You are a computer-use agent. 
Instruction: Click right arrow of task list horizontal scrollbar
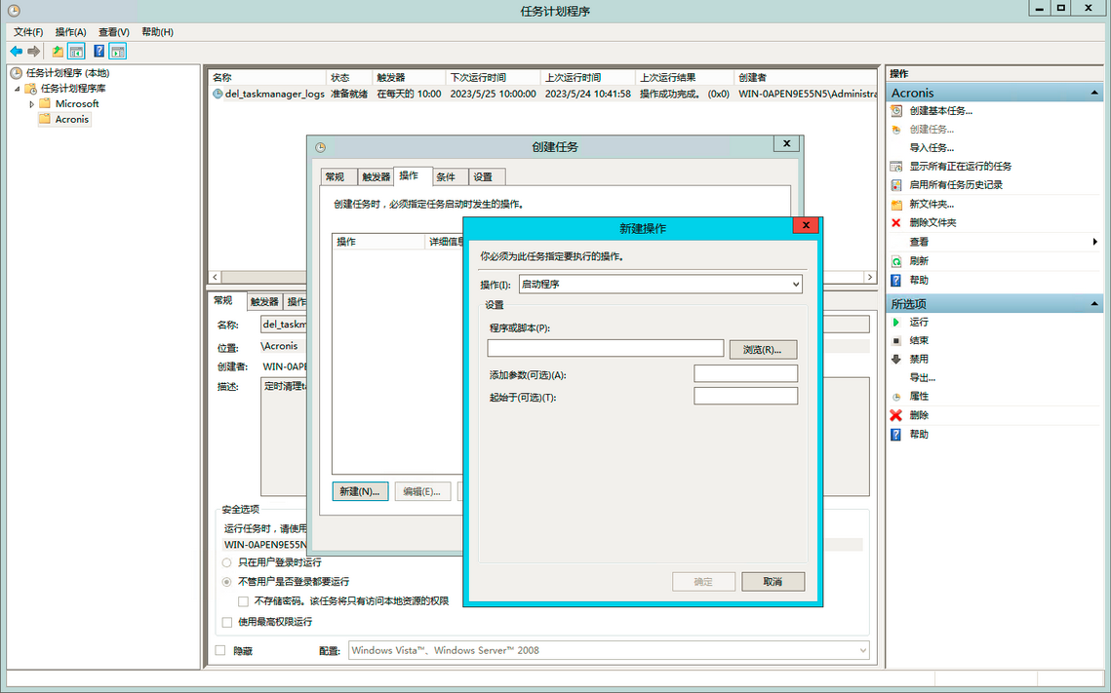coord(870,278)
